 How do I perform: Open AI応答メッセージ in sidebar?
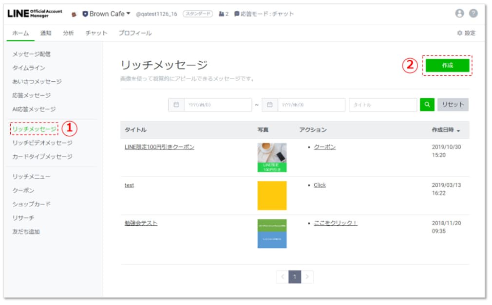(x=34, y=109)
